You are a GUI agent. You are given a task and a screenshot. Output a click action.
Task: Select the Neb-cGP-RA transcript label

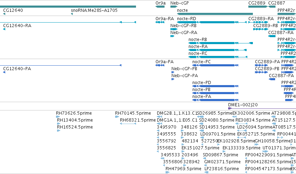point(184,33)
